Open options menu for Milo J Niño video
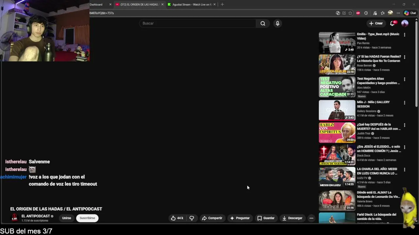 tap(405, 103)
